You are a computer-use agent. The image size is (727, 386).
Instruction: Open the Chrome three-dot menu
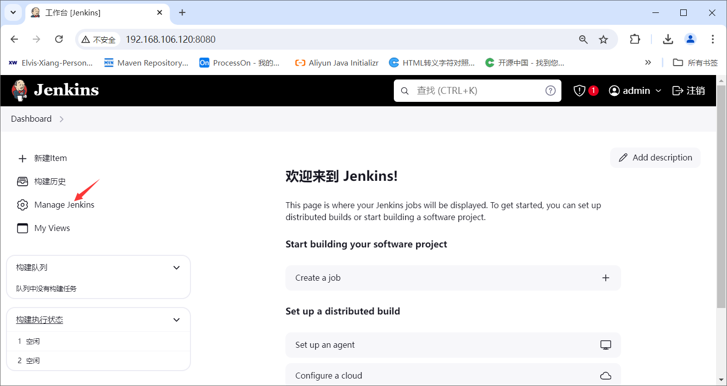[713, 39]
